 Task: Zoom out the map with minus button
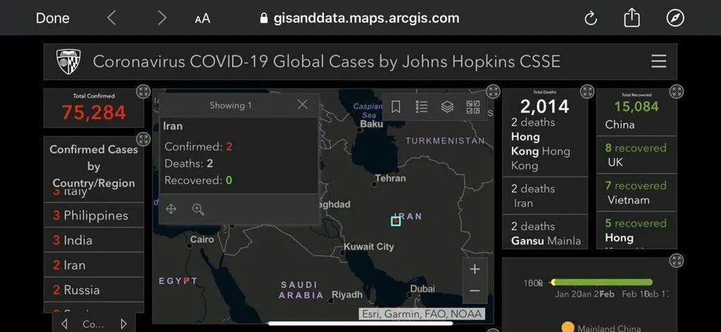coord(475,291)
